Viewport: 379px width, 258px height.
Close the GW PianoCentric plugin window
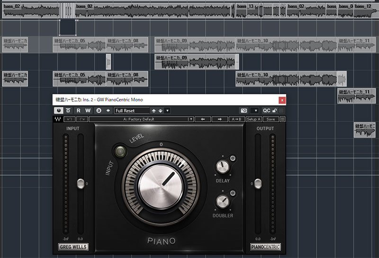pyautogui.click(x=282, y=100)
